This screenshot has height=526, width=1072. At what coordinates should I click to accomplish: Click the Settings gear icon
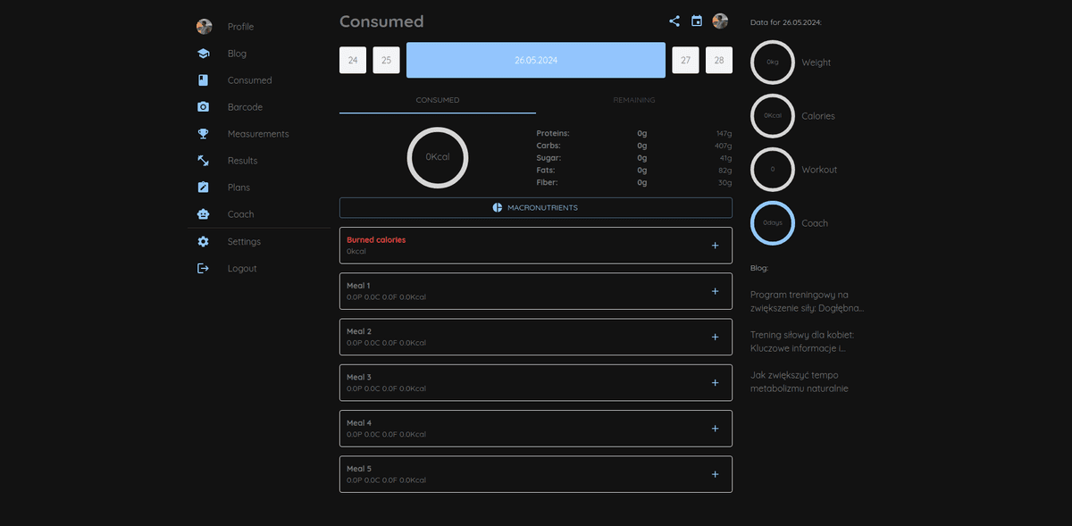point(204,242)
